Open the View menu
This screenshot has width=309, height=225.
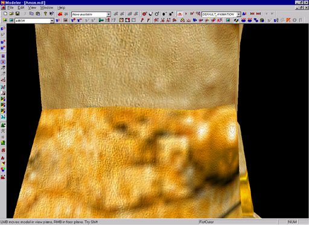(x=32, y=8)
